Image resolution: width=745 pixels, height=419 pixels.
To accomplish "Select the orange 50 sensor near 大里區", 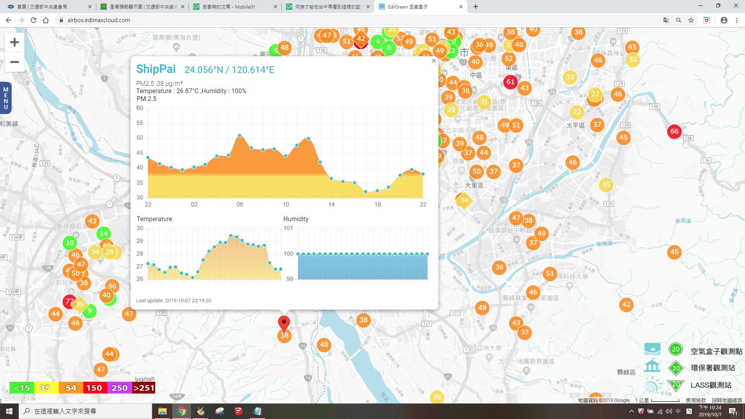I will coord(476,171).
